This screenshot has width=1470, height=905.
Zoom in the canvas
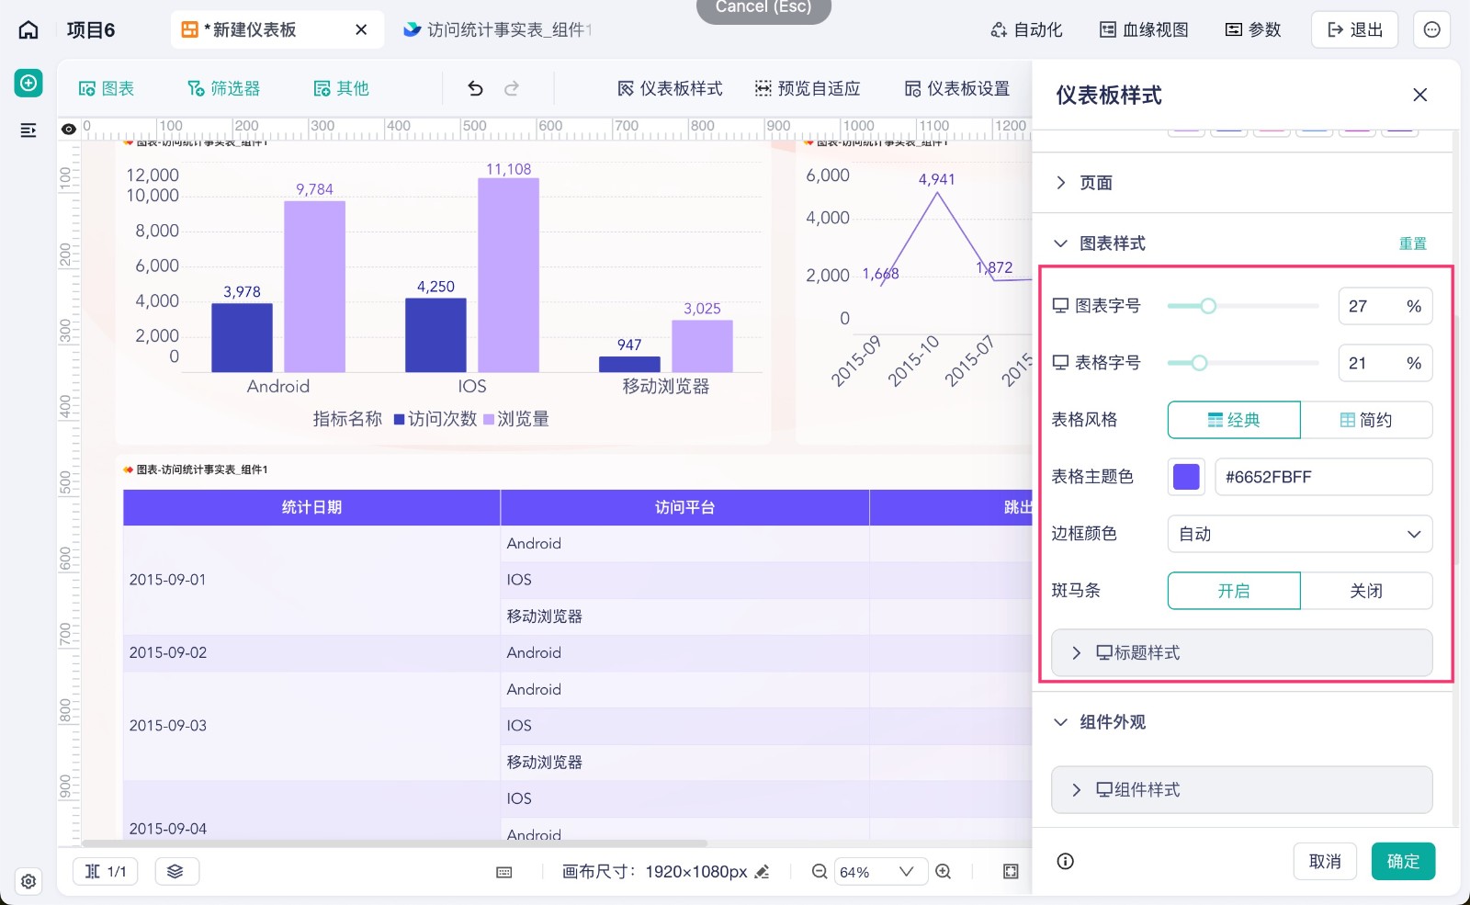point(944,871)
